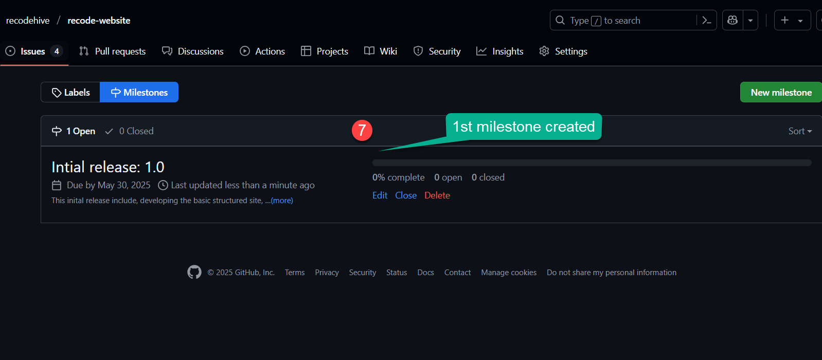Screen dimensions: 822x360
Task: Open the Insights tab
Action: [x=500, y=51]
